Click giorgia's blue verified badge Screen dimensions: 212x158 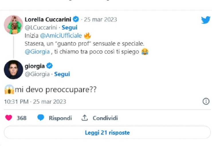(49, 66)
